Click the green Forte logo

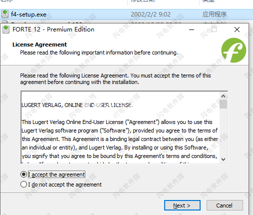coord(234,50)
